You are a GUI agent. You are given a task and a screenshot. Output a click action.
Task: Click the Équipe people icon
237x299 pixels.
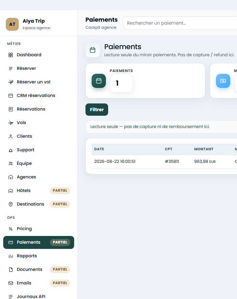[11, 164]
